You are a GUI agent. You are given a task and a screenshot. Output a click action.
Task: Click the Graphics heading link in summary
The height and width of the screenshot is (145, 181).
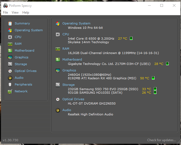click(69, 70)
